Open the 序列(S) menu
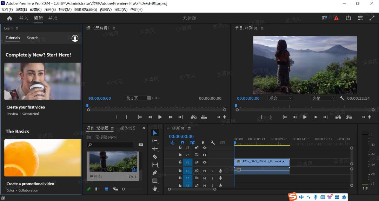This screenshot has width=379, height=201. [50, 9]
